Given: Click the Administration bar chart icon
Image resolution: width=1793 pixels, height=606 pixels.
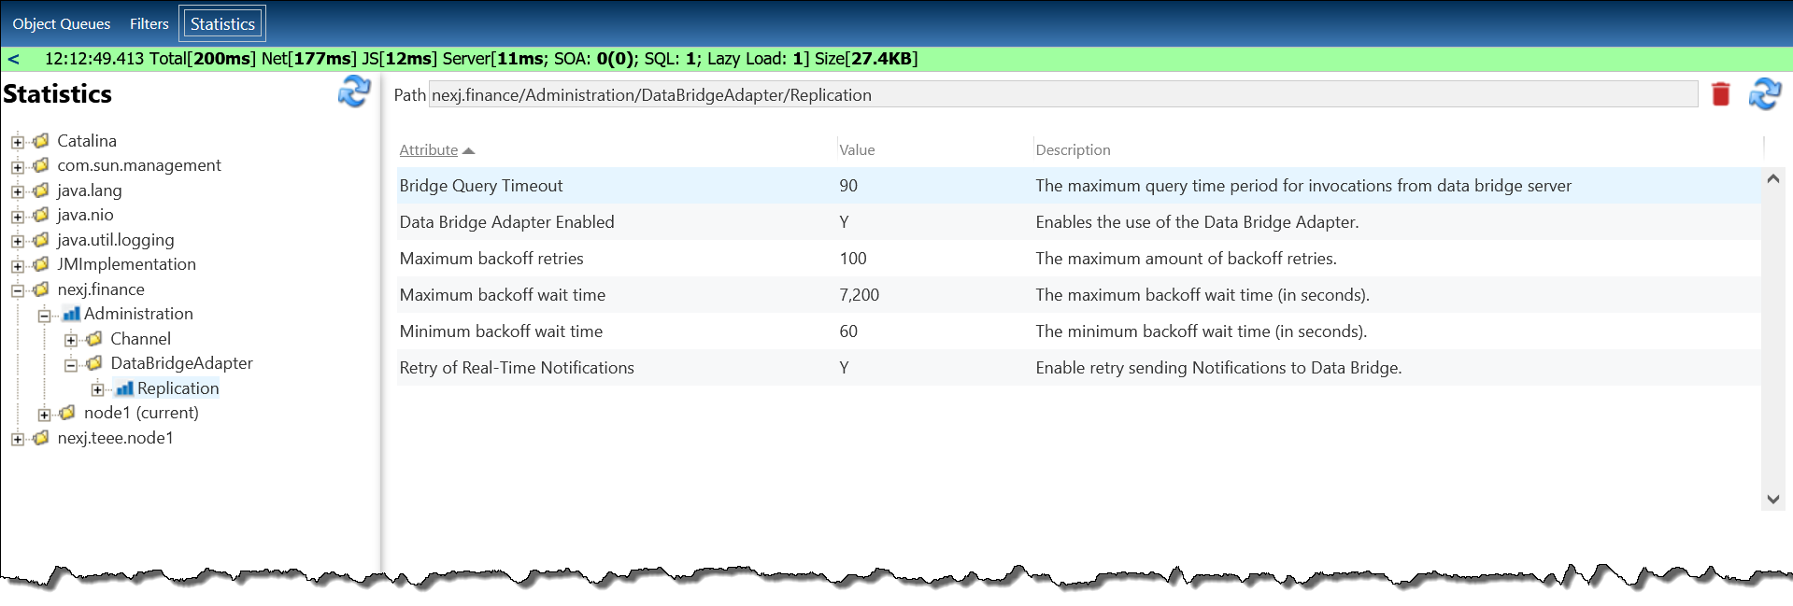Looking at the screenshot, I should click(x=71, y=314).
